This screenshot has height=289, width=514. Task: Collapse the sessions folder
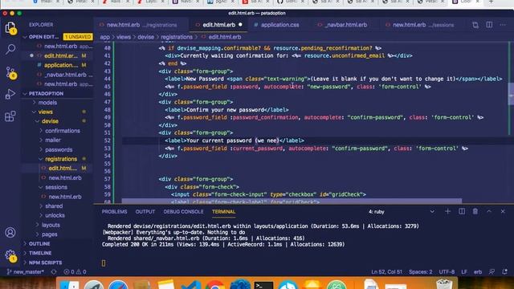[x=56, y=187]
